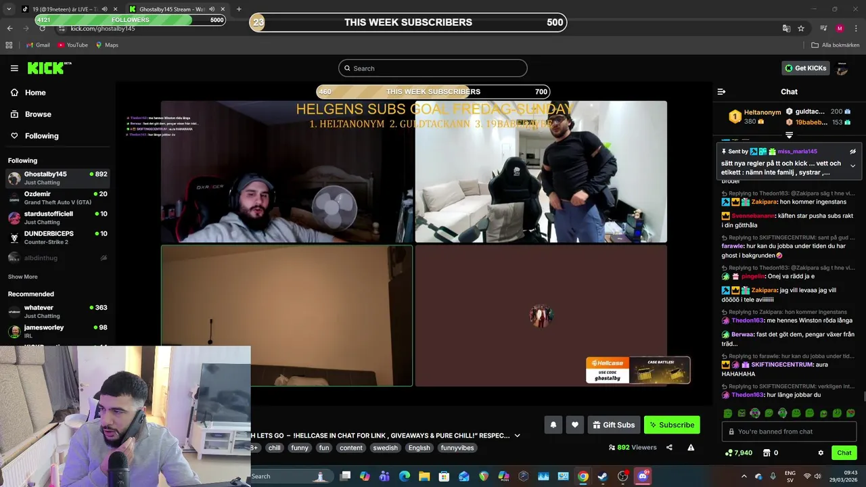Screen dimensions: 866x487
Task: Open the Maps bookmark
Action: (107, 45)
